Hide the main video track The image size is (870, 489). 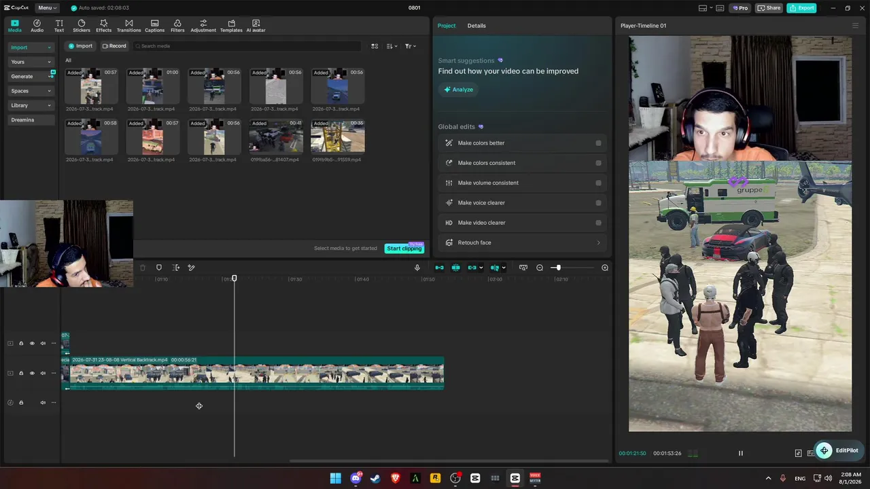(32, 373)
